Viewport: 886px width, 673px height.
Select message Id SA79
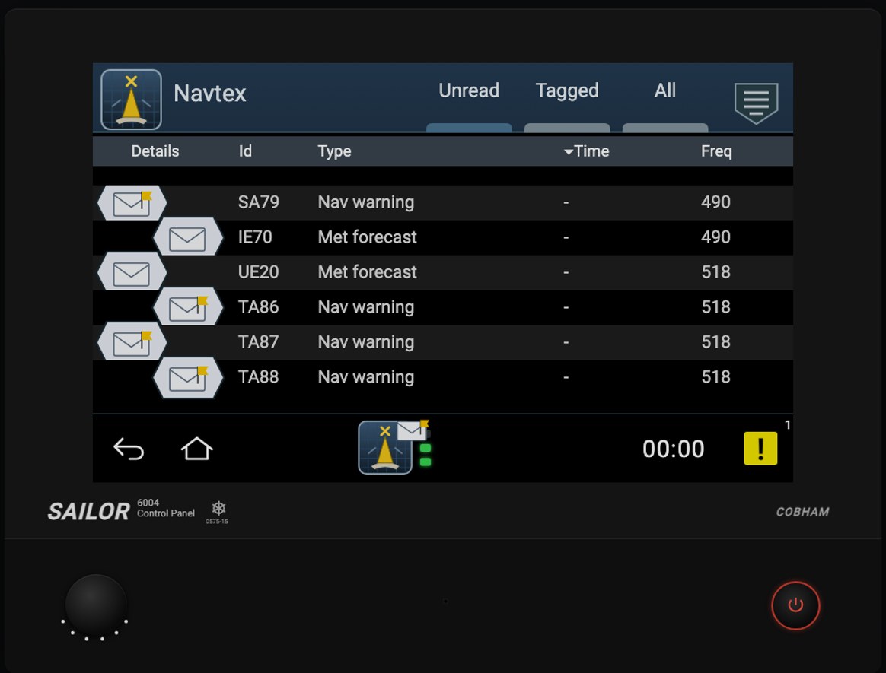pos(258,202)
